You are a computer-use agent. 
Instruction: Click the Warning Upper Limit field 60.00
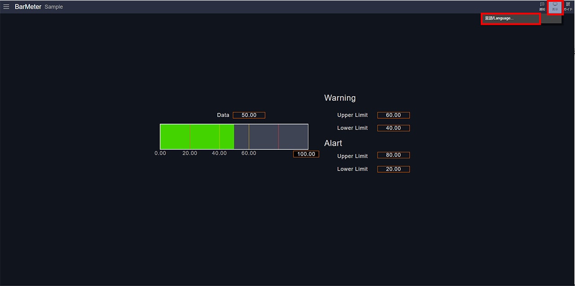click(393, 115)
